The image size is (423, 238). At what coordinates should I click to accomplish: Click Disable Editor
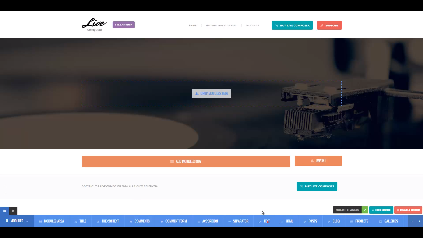click(x=408, y=210)
